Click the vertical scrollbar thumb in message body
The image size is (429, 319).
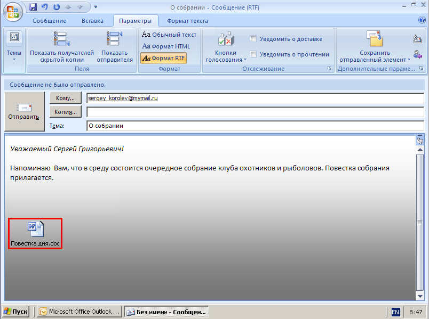[420, 222]
